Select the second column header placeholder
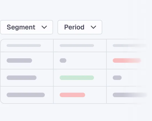Image resolution: width=152 pixels, height=121 pixels. click(x=77, y=46)
